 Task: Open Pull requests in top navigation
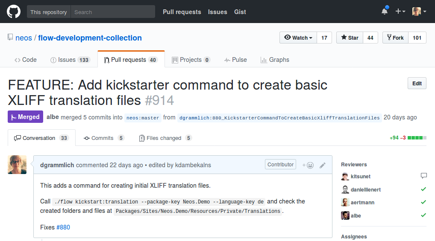pyautogui.click(x=182, y=12)
